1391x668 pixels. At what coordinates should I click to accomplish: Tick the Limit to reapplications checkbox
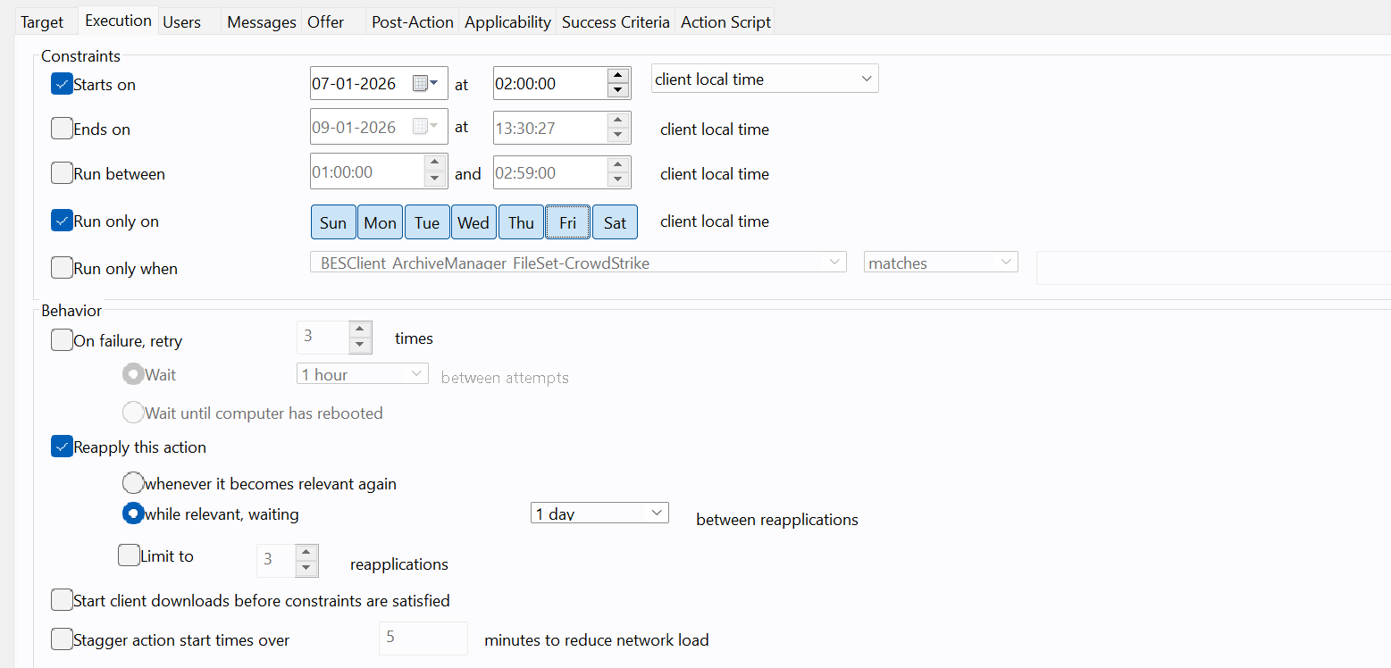(x=130, y=555)
